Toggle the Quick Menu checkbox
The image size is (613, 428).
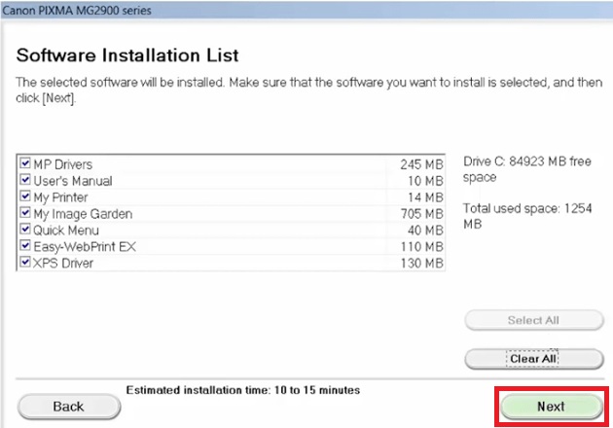tap(25, 229)
